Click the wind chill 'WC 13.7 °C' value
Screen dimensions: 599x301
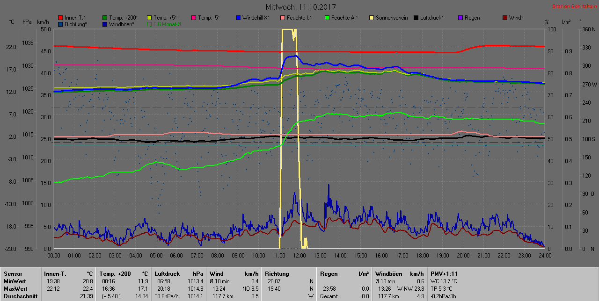click(445, 281)
